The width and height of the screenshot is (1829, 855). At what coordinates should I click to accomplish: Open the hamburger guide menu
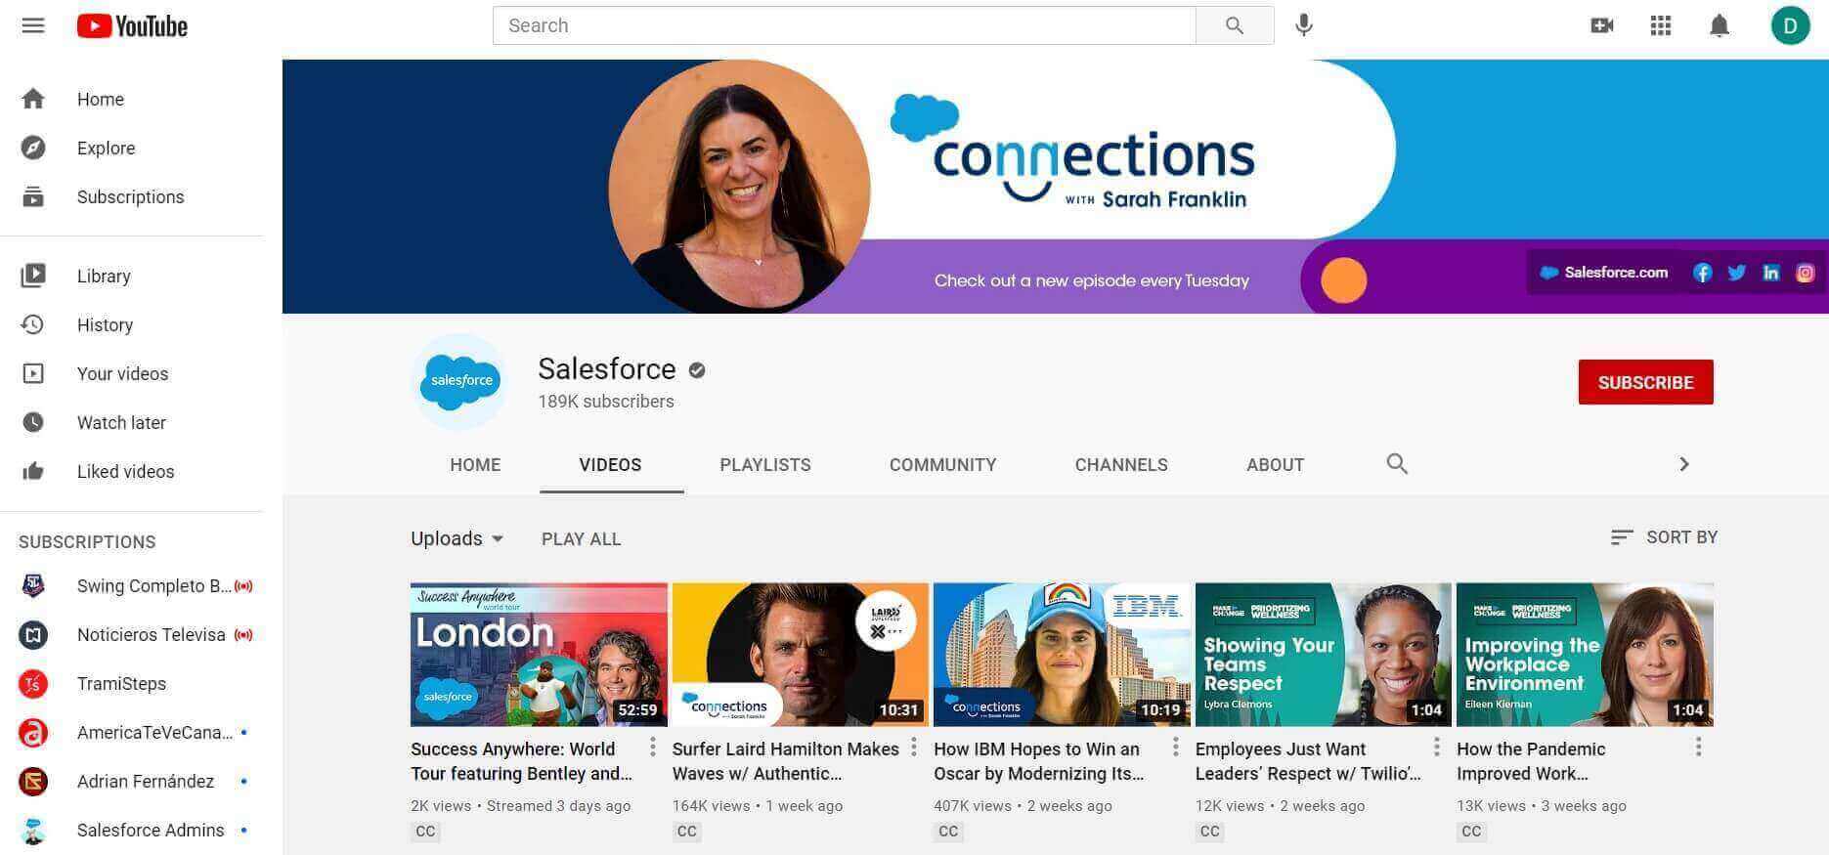click(33, 25)
